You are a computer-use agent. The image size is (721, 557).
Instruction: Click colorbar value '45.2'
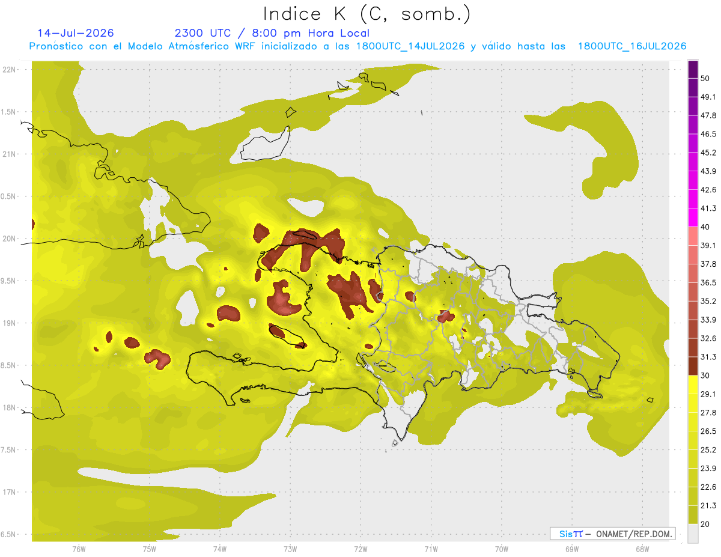[708, 153]
